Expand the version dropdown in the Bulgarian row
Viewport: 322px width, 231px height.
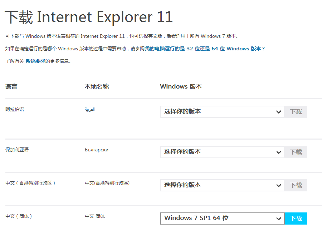[x=222, y=152]
